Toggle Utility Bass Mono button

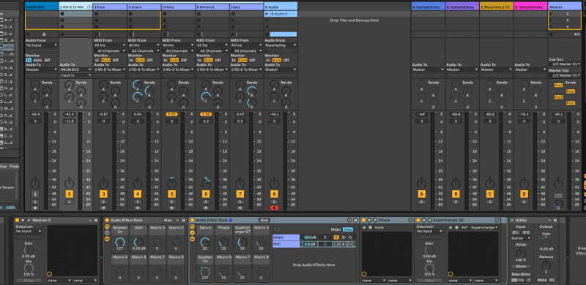(x=521, y=274)
